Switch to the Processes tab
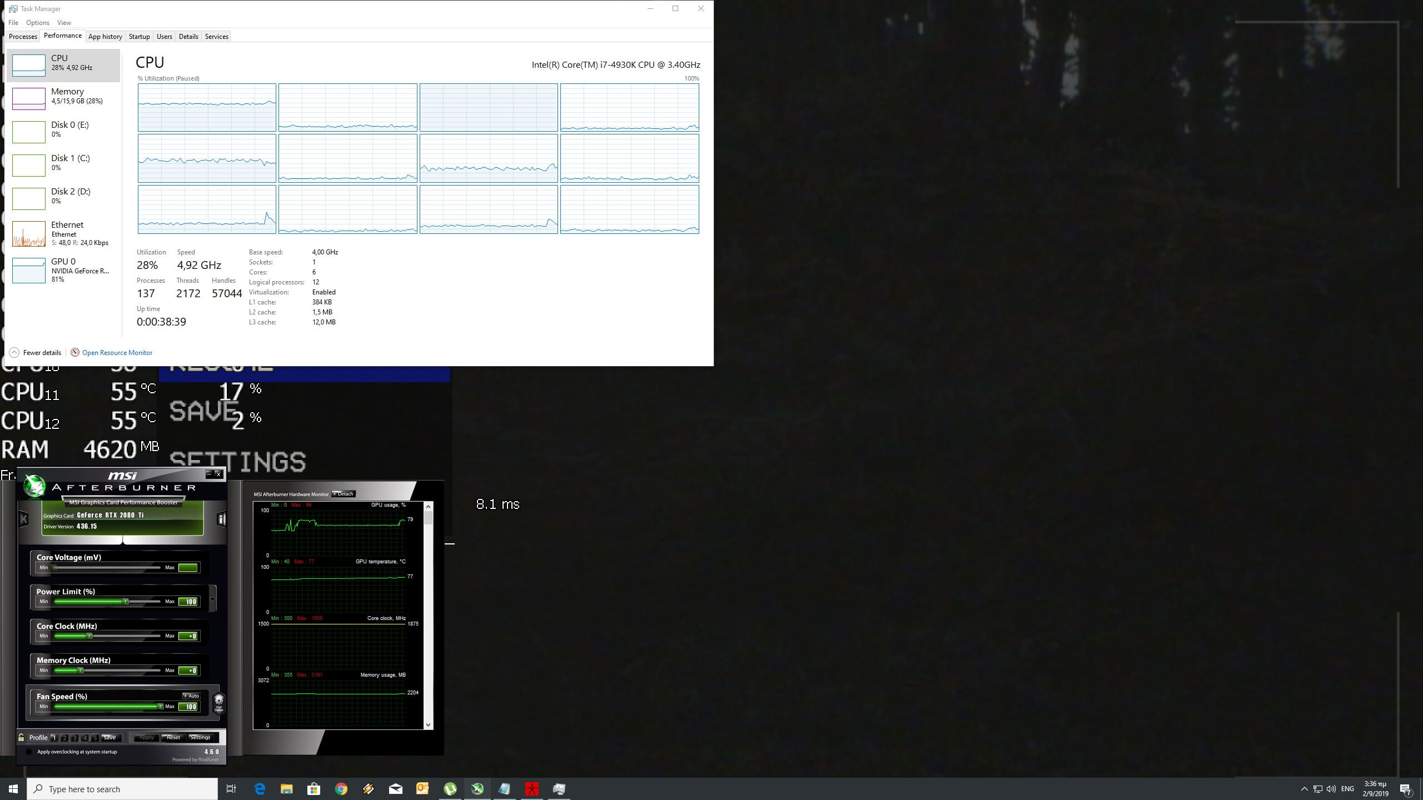 23,37
